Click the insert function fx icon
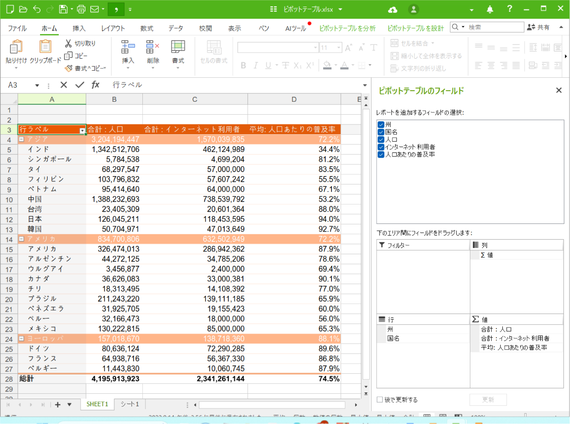This screenshot has width=570, height=424. (x=95, y=85)
